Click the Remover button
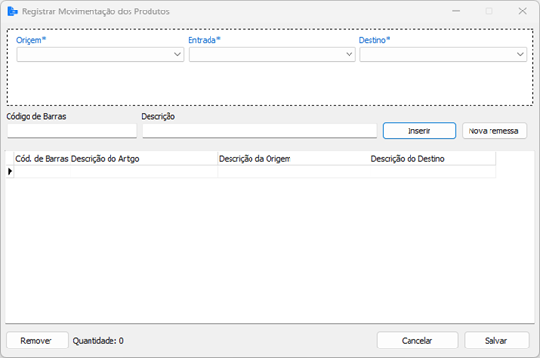Image resolution: width=540 pixels, height=358 pixels. click(x=36, y=341)
